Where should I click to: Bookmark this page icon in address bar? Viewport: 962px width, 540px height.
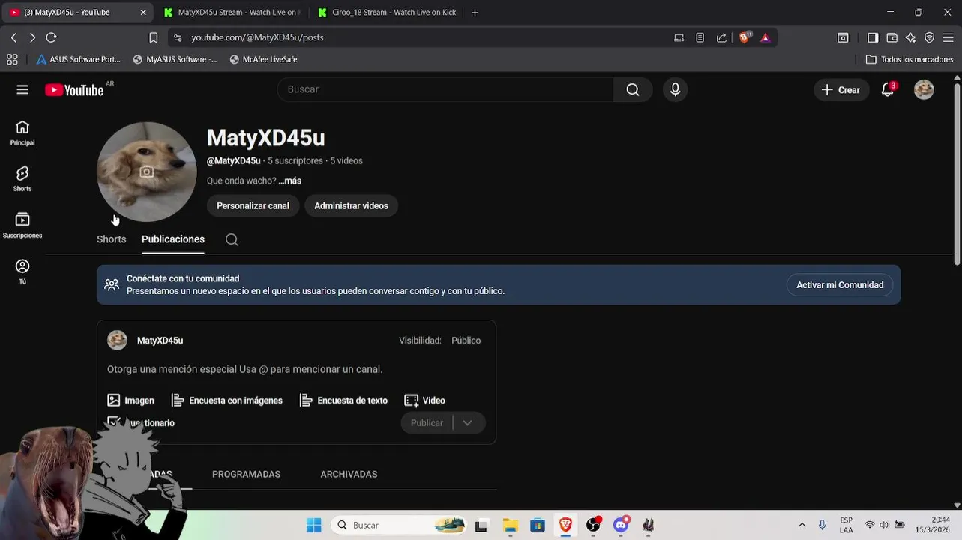click(154, 37)
